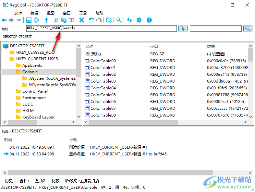Select ColorTable00 value

click(103, 61)
